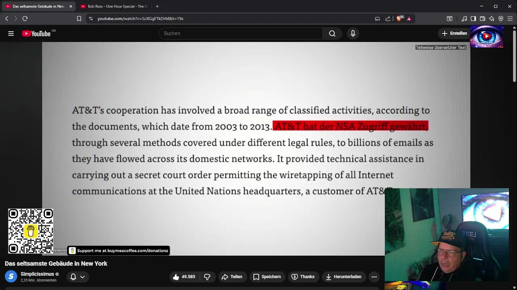
Task: Open the three-dot more actions menu
Action: 374,277
